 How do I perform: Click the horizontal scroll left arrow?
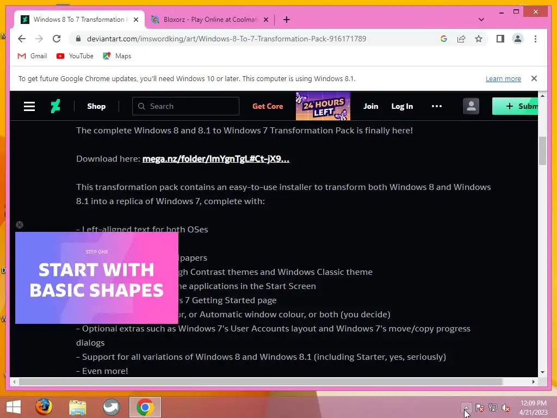pos(14,382)
